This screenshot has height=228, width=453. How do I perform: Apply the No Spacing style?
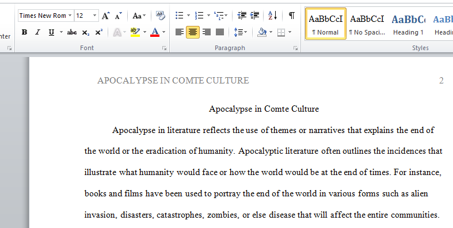tap(367, 24)
